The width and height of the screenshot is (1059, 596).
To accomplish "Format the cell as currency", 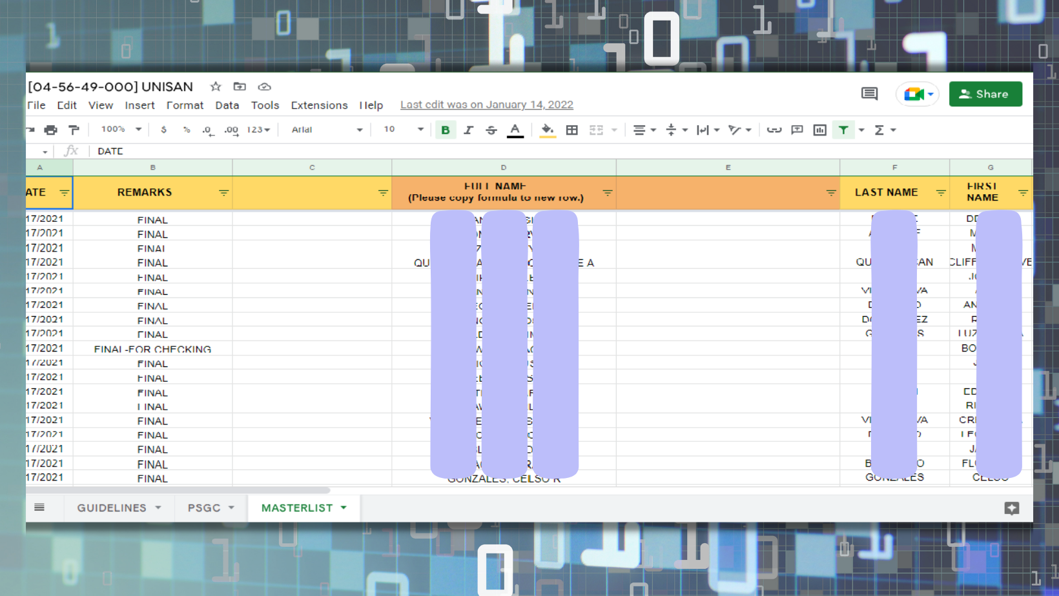I will (x=164, y=130).
